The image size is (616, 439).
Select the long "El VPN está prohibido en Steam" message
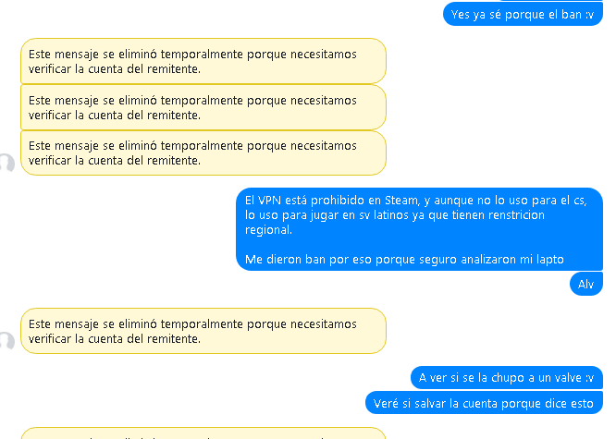point(419,229)
